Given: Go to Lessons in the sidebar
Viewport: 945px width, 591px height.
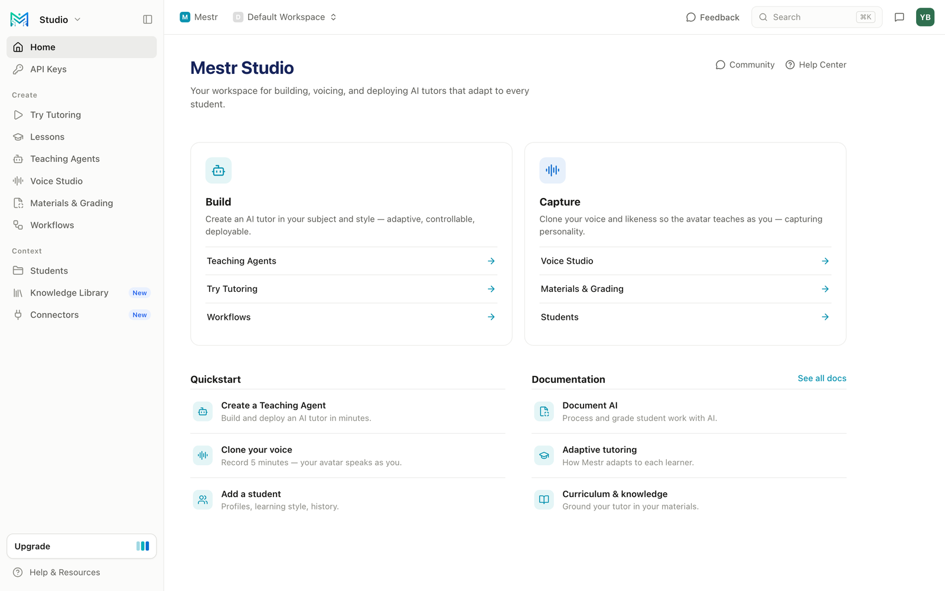Looking at the screenshot, I should (82, 137).
